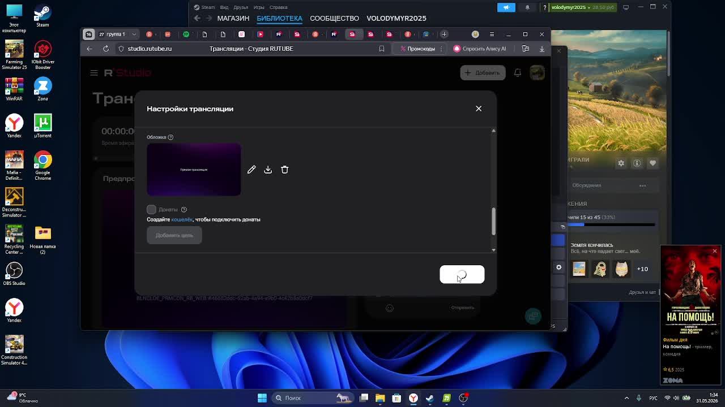The height and width of the screenshot is (407, 725).
Task: Open the notifications bell in RUTUBE Studio
Action: pyautogui.click(x=517, y=73)
